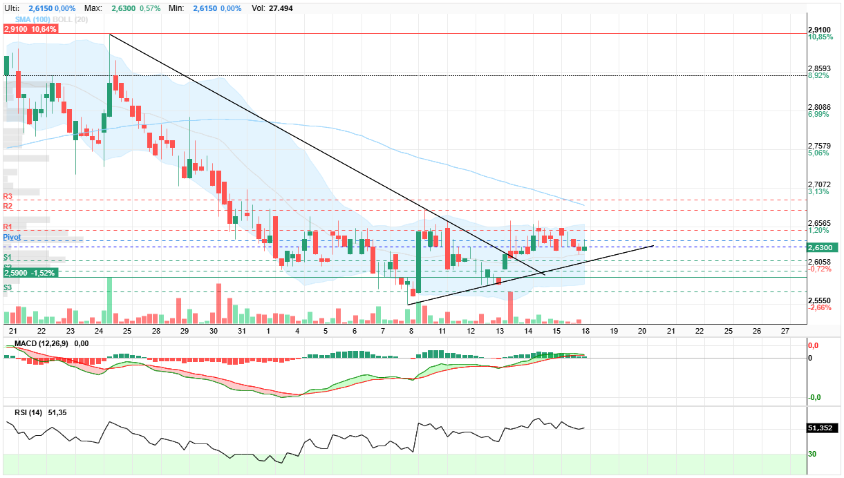Click date 8 on the time axis
The height and width of the screenshot is (478, 844).
point(411,331)
